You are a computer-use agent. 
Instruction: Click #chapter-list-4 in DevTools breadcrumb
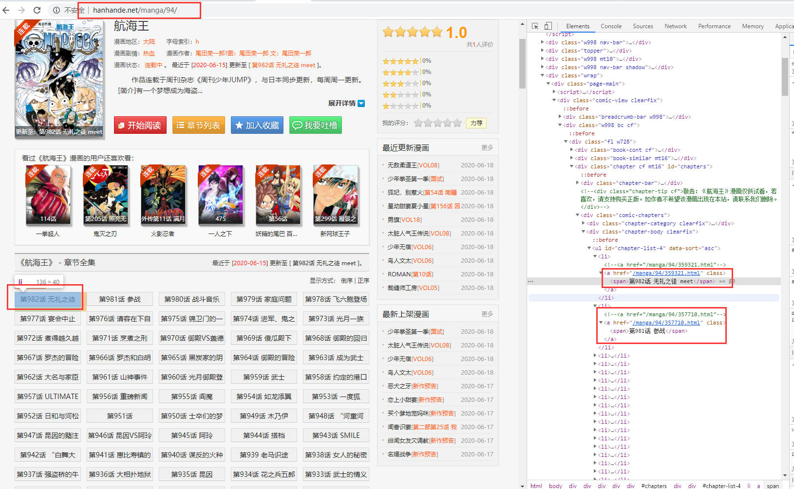tap(721, 486)
